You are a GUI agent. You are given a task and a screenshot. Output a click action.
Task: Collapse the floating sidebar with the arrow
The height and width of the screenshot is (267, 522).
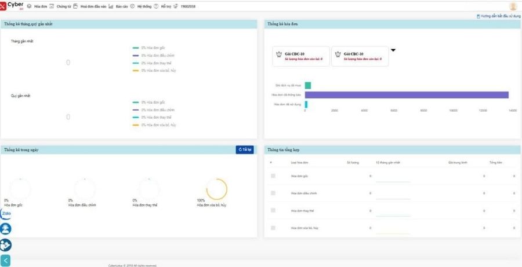pyautogui.click(x=6, y=261)
